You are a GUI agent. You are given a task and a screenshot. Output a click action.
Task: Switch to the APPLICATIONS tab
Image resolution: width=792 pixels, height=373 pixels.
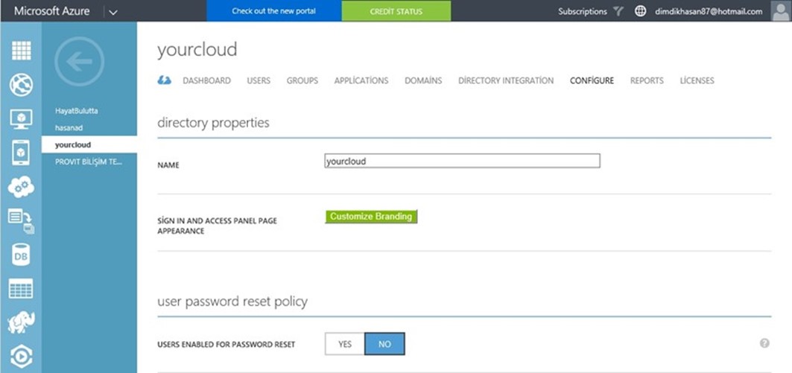coord(361,80)
